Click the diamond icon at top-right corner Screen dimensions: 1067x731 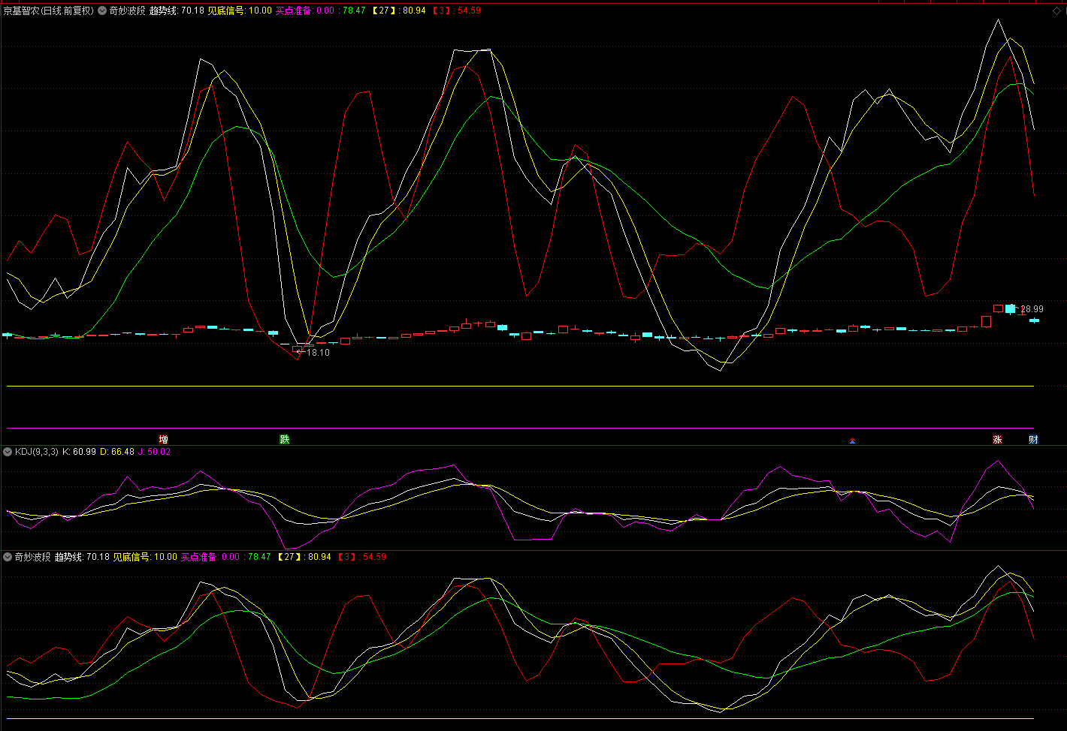[x=1057, y=11]
